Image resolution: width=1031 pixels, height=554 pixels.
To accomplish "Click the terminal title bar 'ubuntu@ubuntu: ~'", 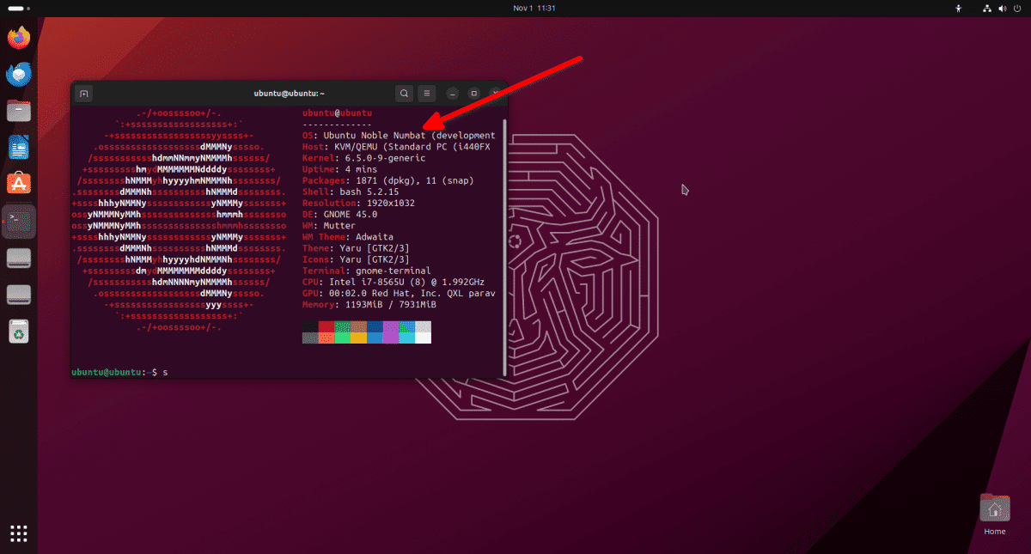I will pyautogui.click(x=289, y=94).
